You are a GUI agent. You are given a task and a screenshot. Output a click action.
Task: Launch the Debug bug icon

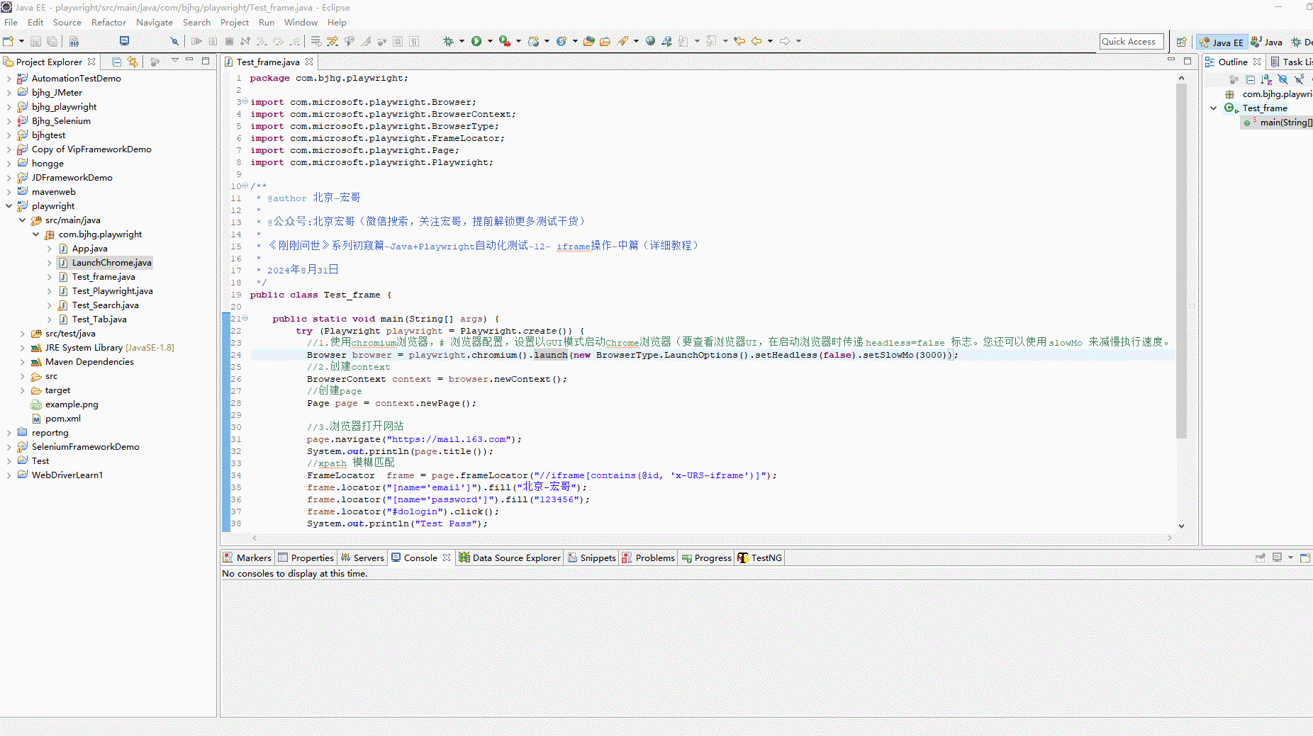click(x=448, y=41)
